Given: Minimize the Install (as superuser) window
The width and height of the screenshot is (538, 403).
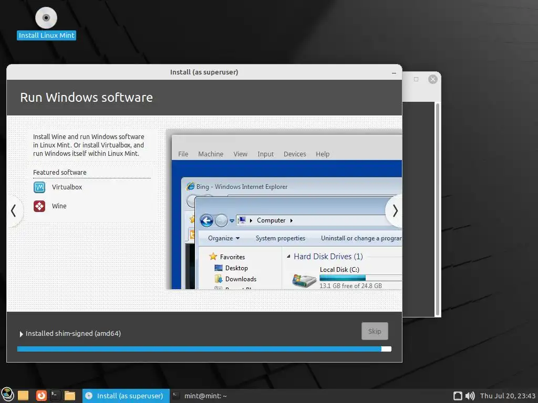Looking at the screenshot, I should click(394, 72).
